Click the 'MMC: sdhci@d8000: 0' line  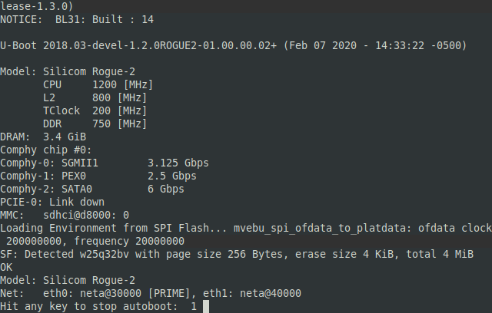[x=65, y=215]
